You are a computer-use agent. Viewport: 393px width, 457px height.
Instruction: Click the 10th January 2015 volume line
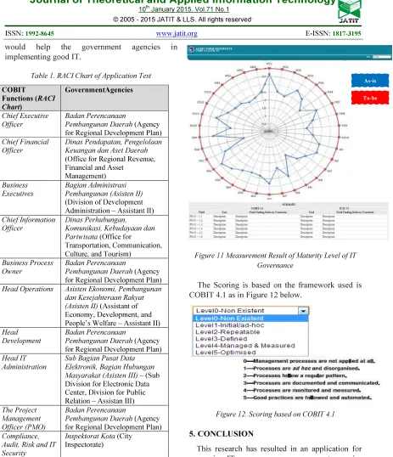(184, 9)
